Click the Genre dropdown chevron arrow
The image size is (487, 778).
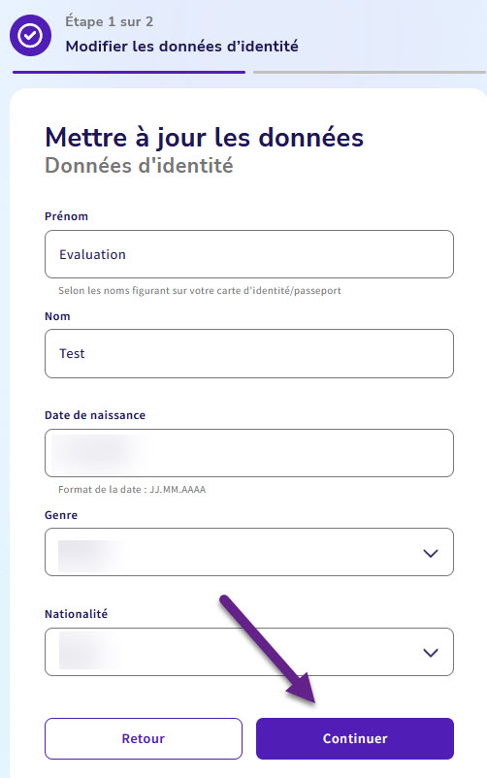[x=430, y=553]
